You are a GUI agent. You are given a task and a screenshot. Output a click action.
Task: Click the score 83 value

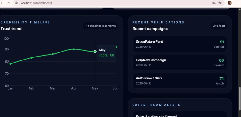point(222,60)
